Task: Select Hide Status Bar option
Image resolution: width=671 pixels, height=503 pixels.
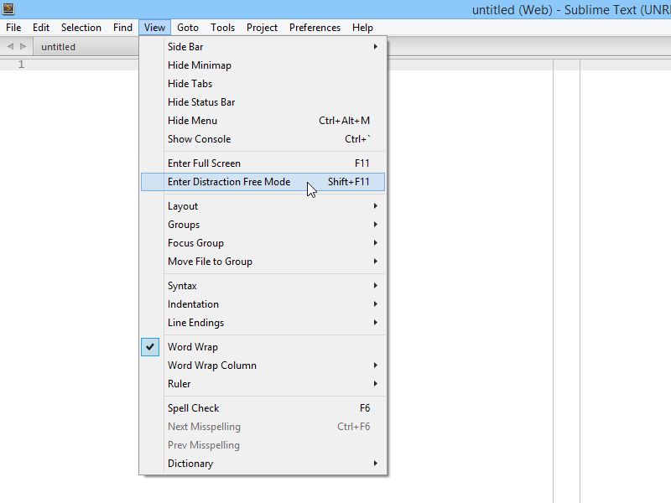Action: pos(263,101)
